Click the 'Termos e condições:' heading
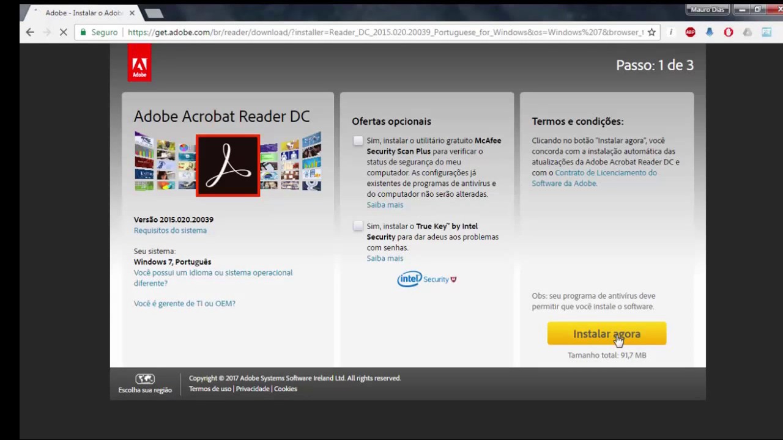783x440 pixels. (x=577, y=122)
